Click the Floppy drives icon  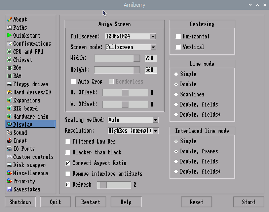point(9,84)
